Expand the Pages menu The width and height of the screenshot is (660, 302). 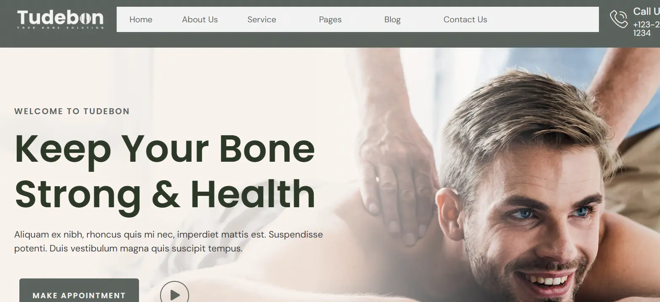pos(330,20)
